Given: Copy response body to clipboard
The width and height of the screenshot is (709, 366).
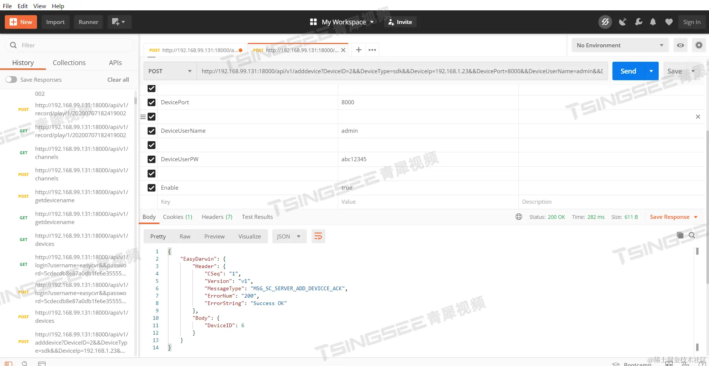Looking at the screenshot, I should click(x=680, y=235).
